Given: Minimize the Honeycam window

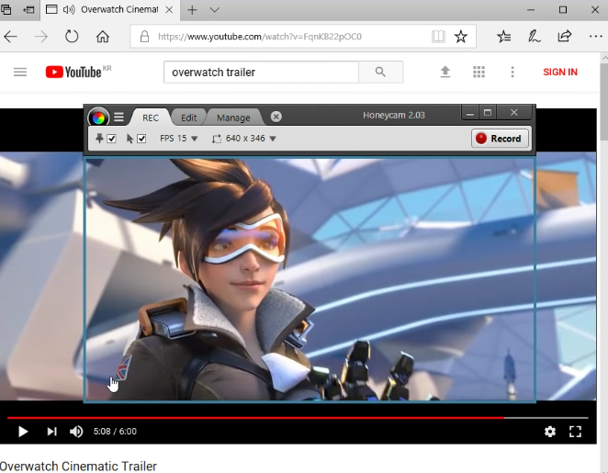Looking at the screenshot, I should (470, 113).
